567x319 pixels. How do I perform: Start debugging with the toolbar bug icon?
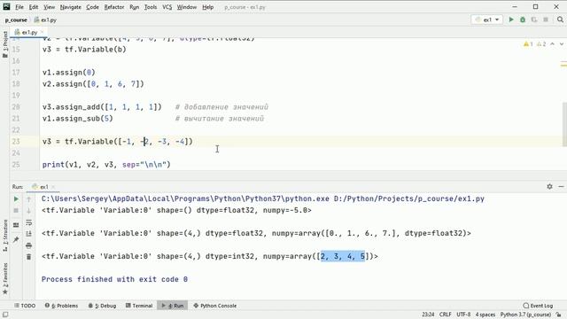point(523,19)
